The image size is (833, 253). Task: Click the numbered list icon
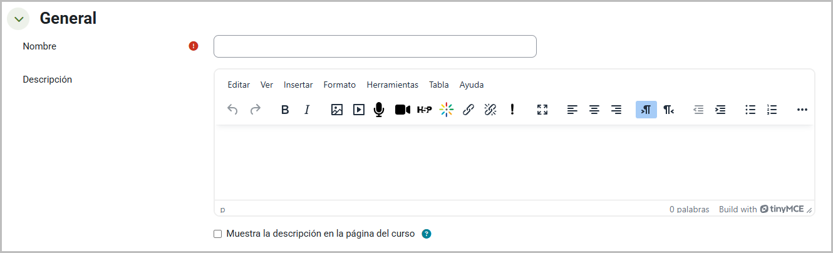[x=772, y=110]
